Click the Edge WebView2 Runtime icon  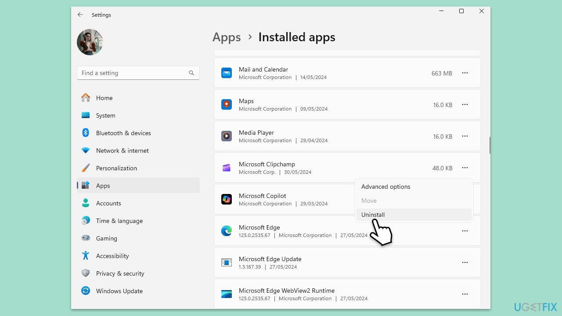tap(227, 294)
